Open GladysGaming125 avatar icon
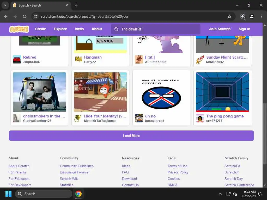Image resolution: width=267 pixels, height=200 pixels. coord(17,118)
